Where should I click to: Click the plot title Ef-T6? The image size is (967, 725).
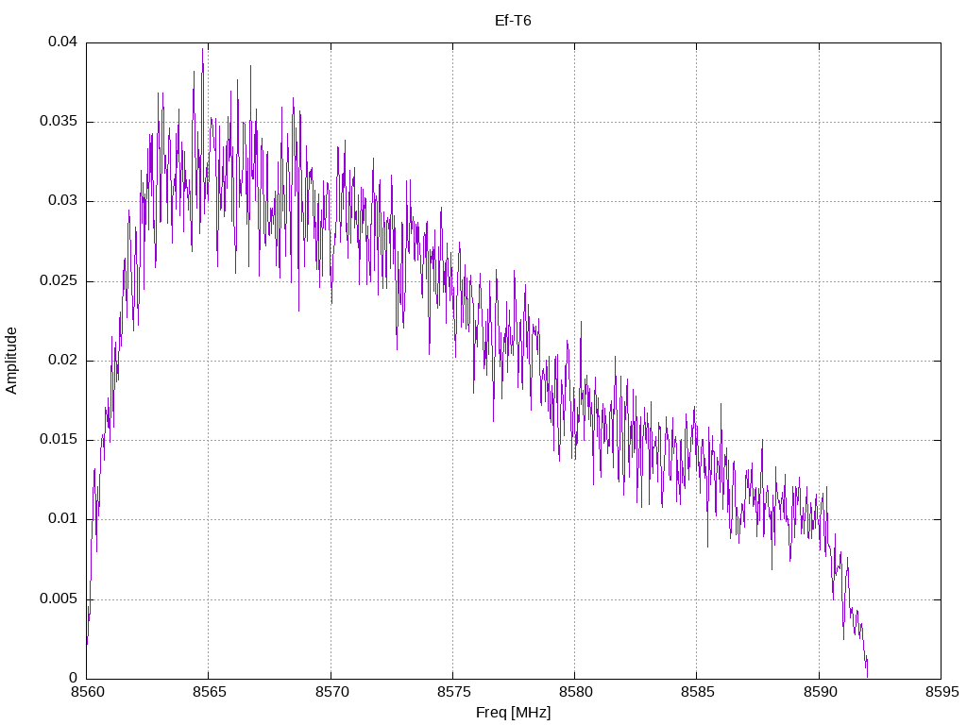tap(513, 21)
